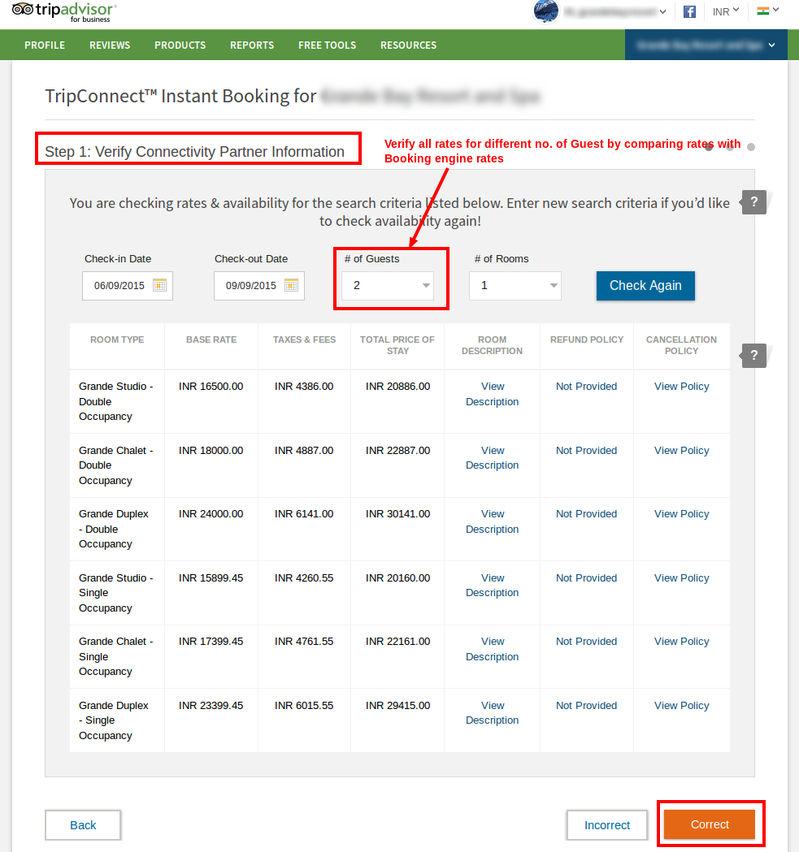Image resolution: width=799 pixels, height=852 pixels.
Task: Click the Incorrect button
Action: 607,825
